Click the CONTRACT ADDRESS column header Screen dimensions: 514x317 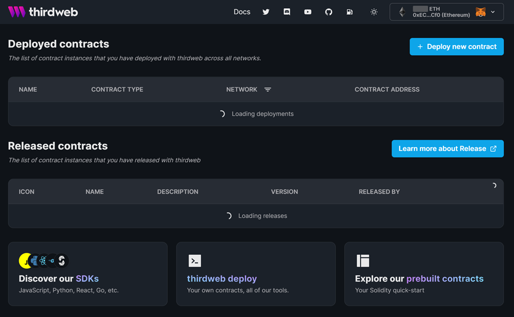point(387,89)
